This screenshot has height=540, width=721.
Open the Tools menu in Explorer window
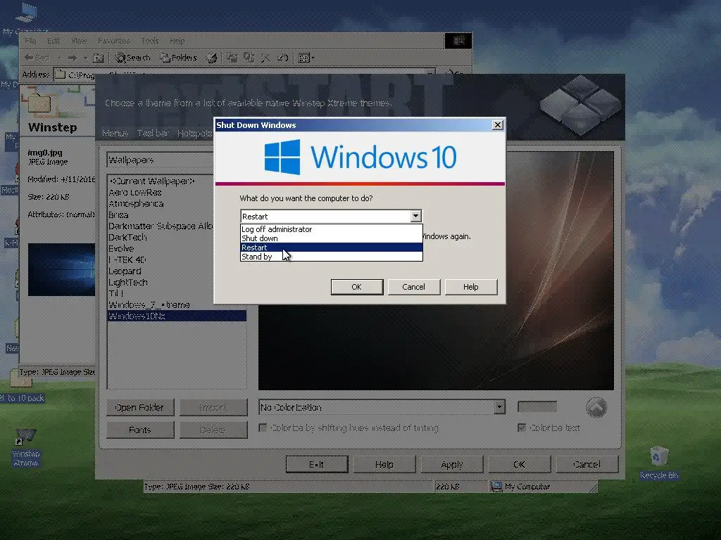click(150, 41)
